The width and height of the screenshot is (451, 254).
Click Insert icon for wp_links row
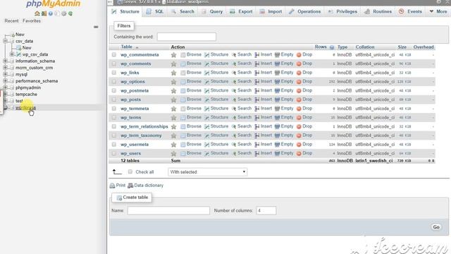[257, 73]
